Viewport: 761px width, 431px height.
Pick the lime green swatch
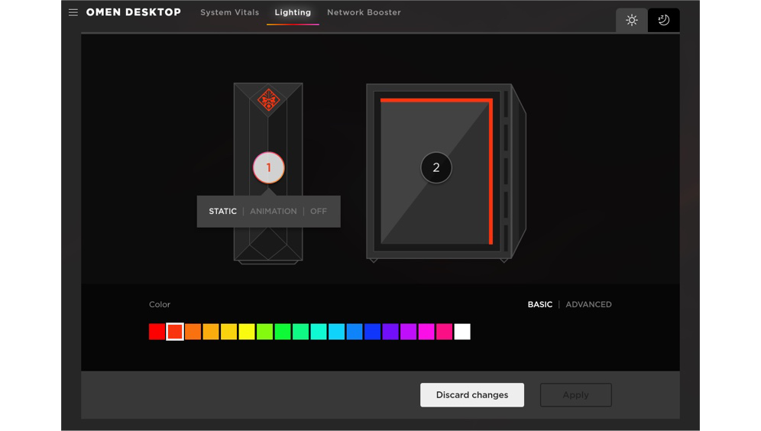coord(264,332)
